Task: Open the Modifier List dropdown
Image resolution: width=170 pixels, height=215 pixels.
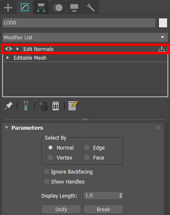Action: 85,37
